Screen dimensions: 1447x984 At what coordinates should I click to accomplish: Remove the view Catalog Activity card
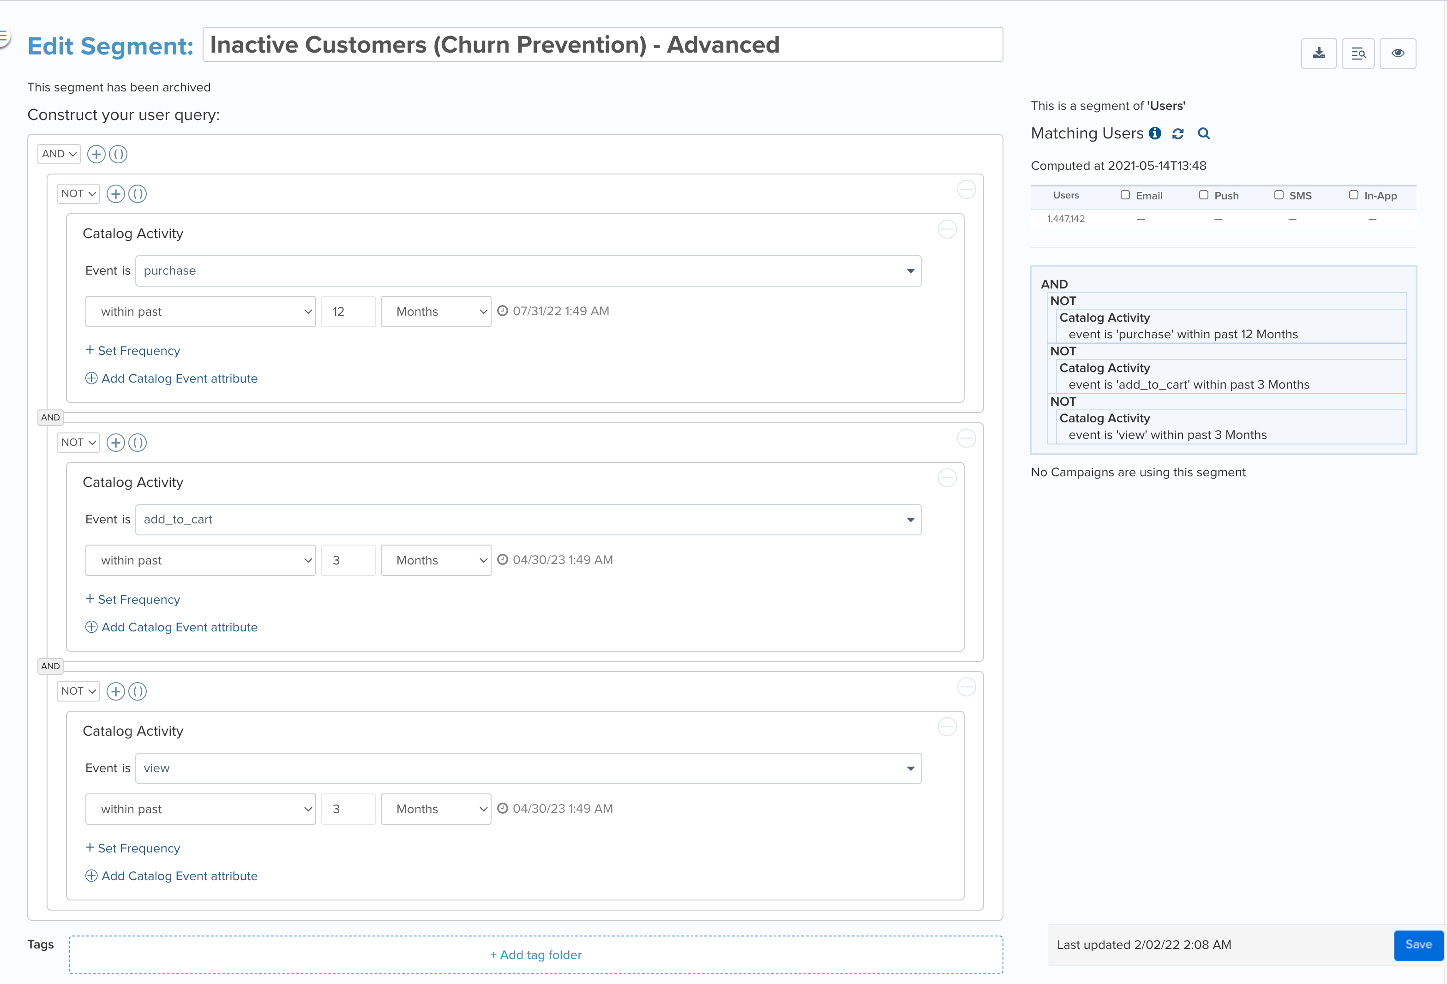pos(947,727)
